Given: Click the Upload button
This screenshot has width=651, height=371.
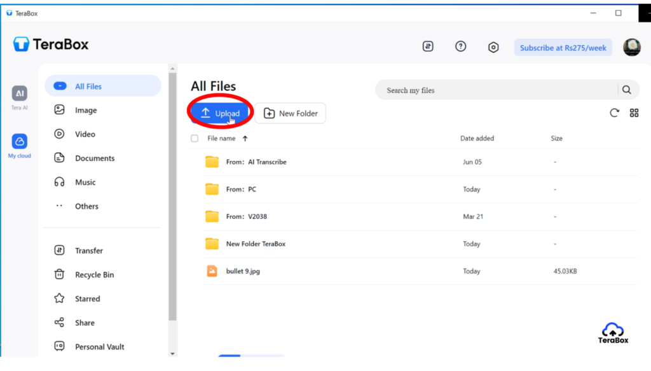Looking at the screenshot, I should click(220, 113).
